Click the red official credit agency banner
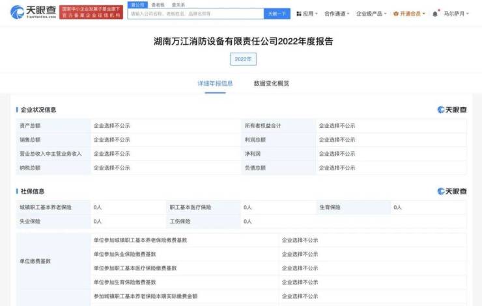Viewport: 482px width, 306px height. 91,12
